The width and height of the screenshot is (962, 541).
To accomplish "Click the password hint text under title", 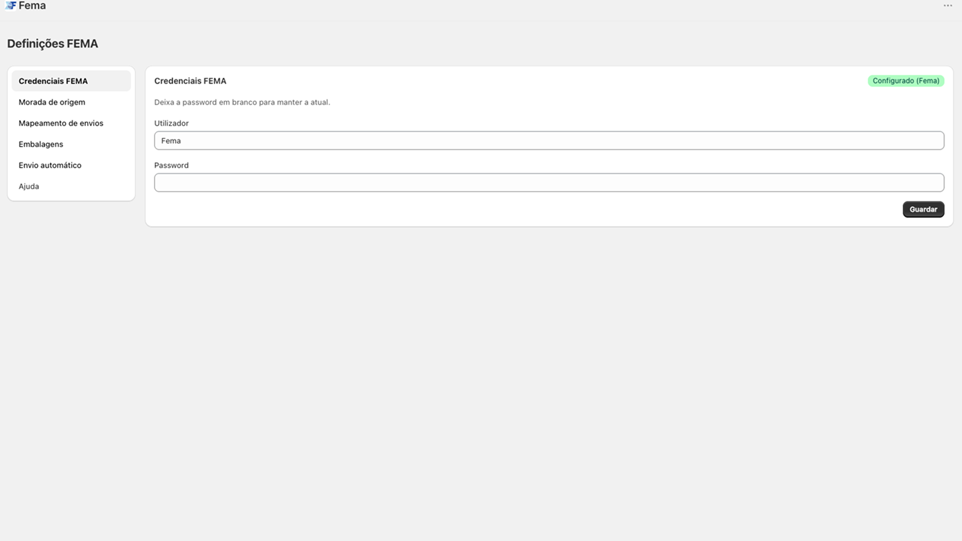I will [x=242, y=102].
